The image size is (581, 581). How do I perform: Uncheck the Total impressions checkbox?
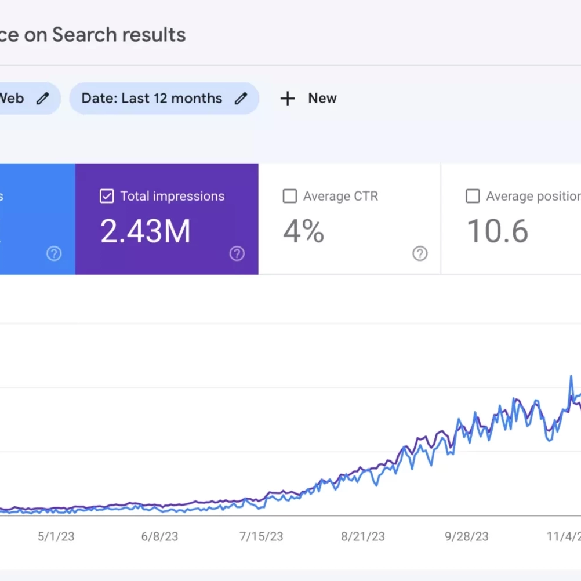(107, 196)
